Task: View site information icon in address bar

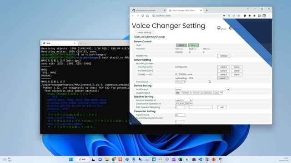Action: coord(154,16)
